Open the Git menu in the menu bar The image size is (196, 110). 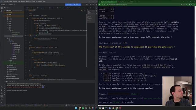[x=37, y=2]
